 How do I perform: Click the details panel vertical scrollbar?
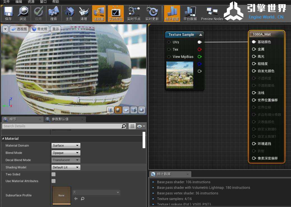click(x=144, y=140)
